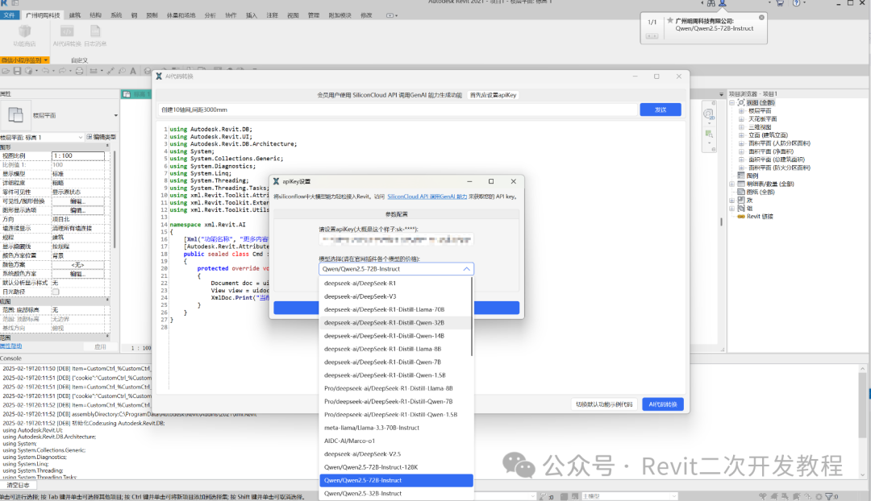Click the star icon in the notification balloon
The height and width of the screenshot is (501, 871).
pyautogui.click(x=670, y=20)
